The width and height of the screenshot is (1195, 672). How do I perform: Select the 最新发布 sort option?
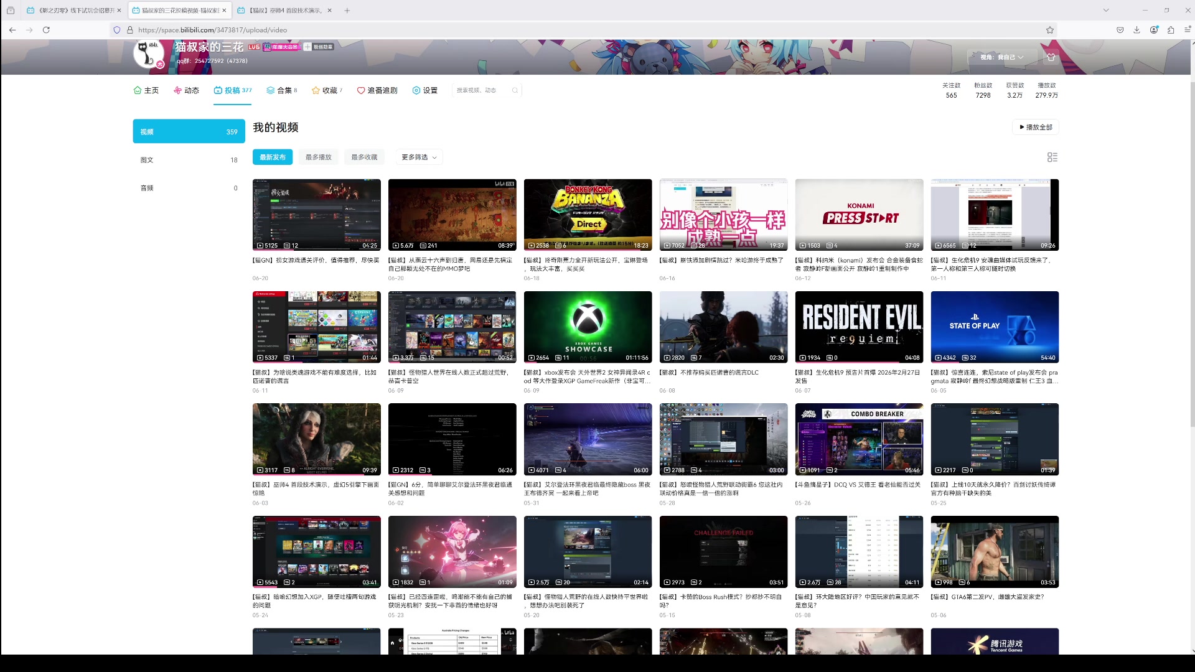(x=273, y=157)
